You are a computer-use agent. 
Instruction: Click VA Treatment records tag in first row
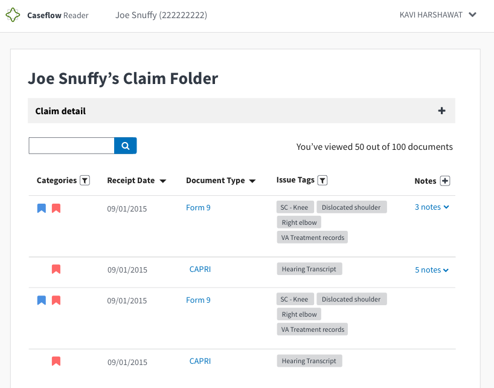coord(312,238)
